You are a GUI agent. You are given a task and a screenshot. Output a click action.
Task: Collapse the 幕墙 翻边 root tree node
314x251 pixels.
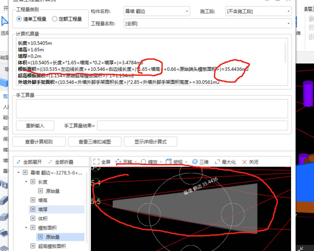point(18,173)
